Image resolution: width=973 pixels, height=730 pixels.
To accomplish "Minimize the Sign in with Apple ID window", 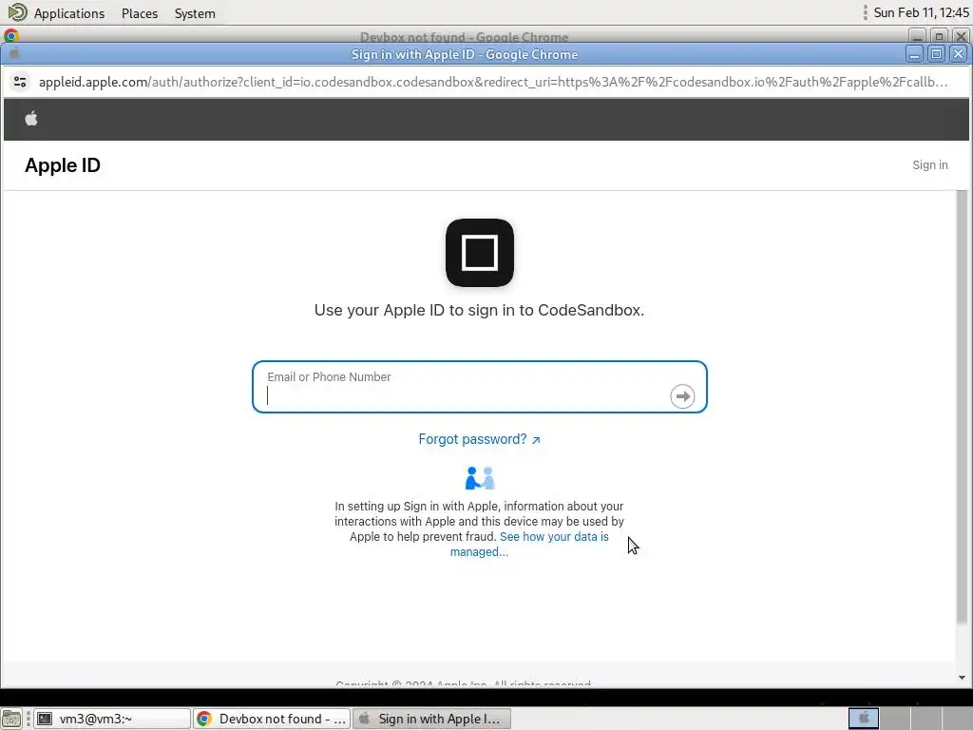I will [x=914, y=54].
